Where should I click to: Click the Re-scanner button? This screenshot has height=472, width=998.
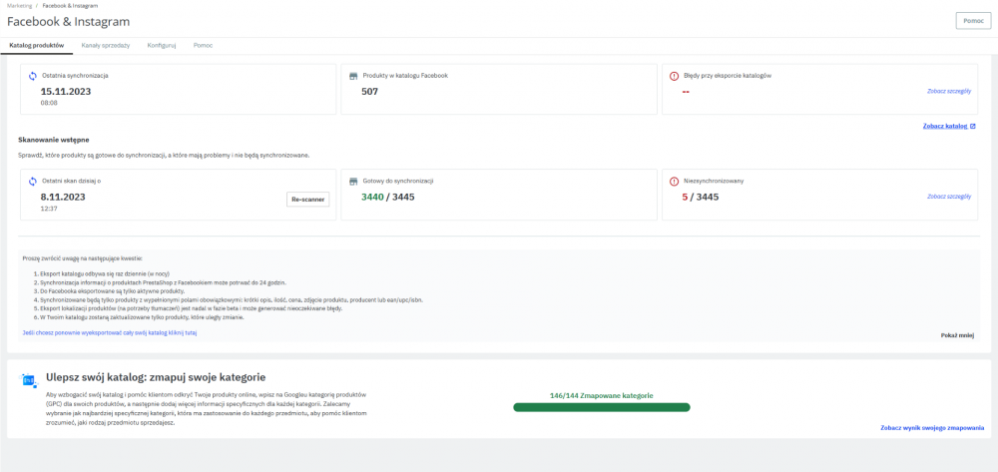point(307,200)
